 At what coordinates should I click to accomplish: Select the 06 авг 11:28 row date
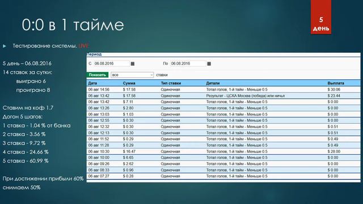point(99,145)
